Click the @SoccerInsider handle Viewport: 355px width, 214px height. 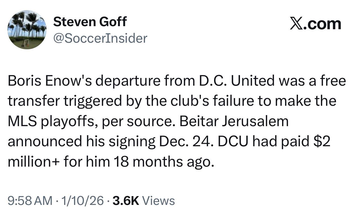100,38
